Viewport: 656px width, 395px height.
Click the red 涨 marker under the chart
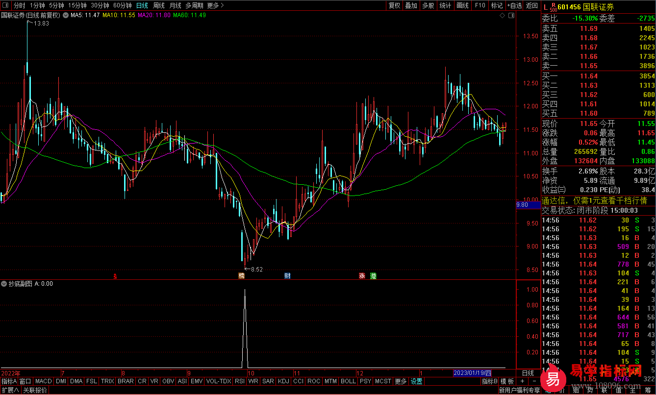point(362,276)
